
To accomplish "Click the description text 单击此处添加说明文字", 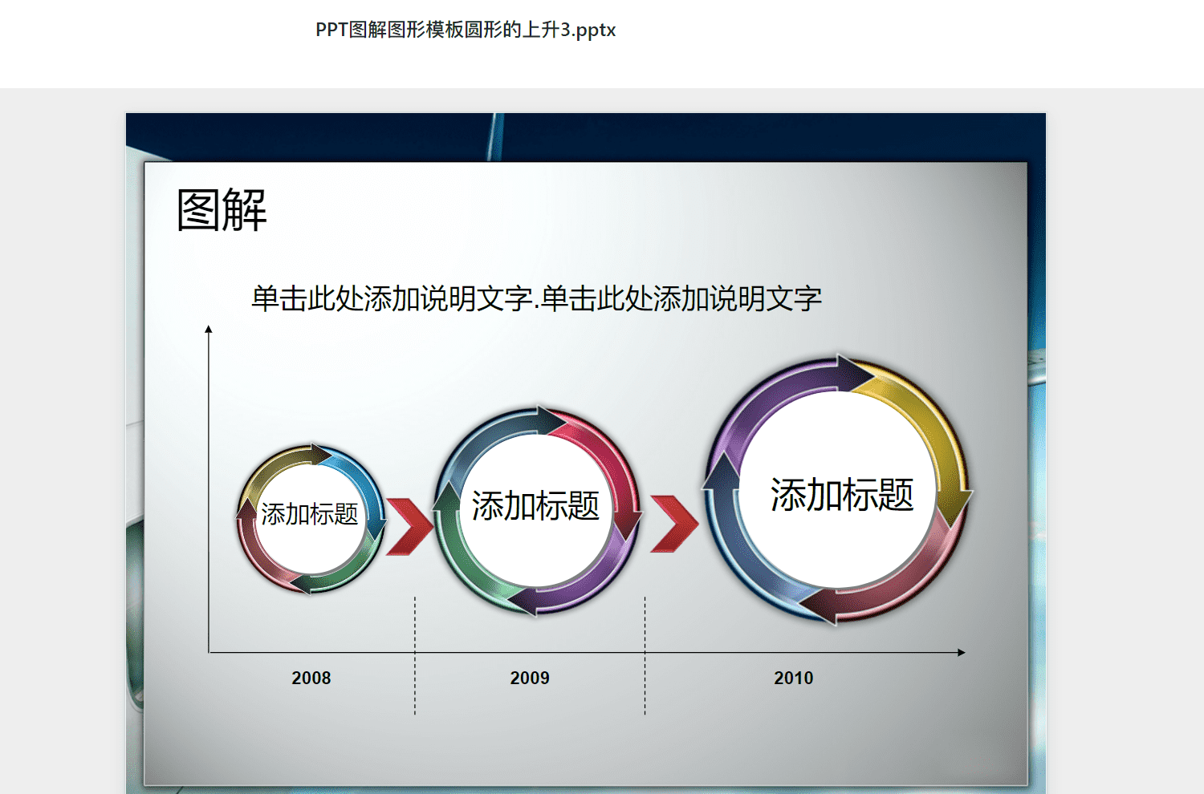I will (536, 298).
